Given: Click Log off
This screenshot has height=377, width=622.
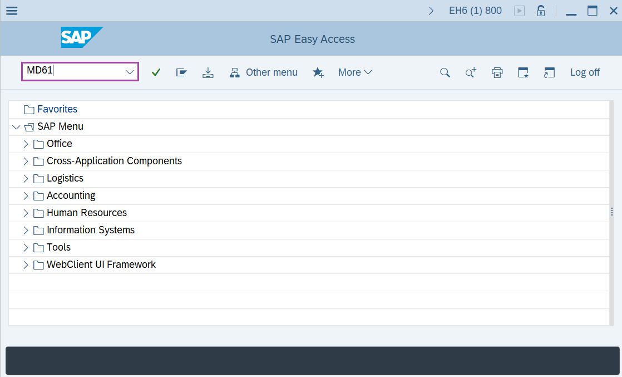Looking at the screenshot, I should 585,72.
